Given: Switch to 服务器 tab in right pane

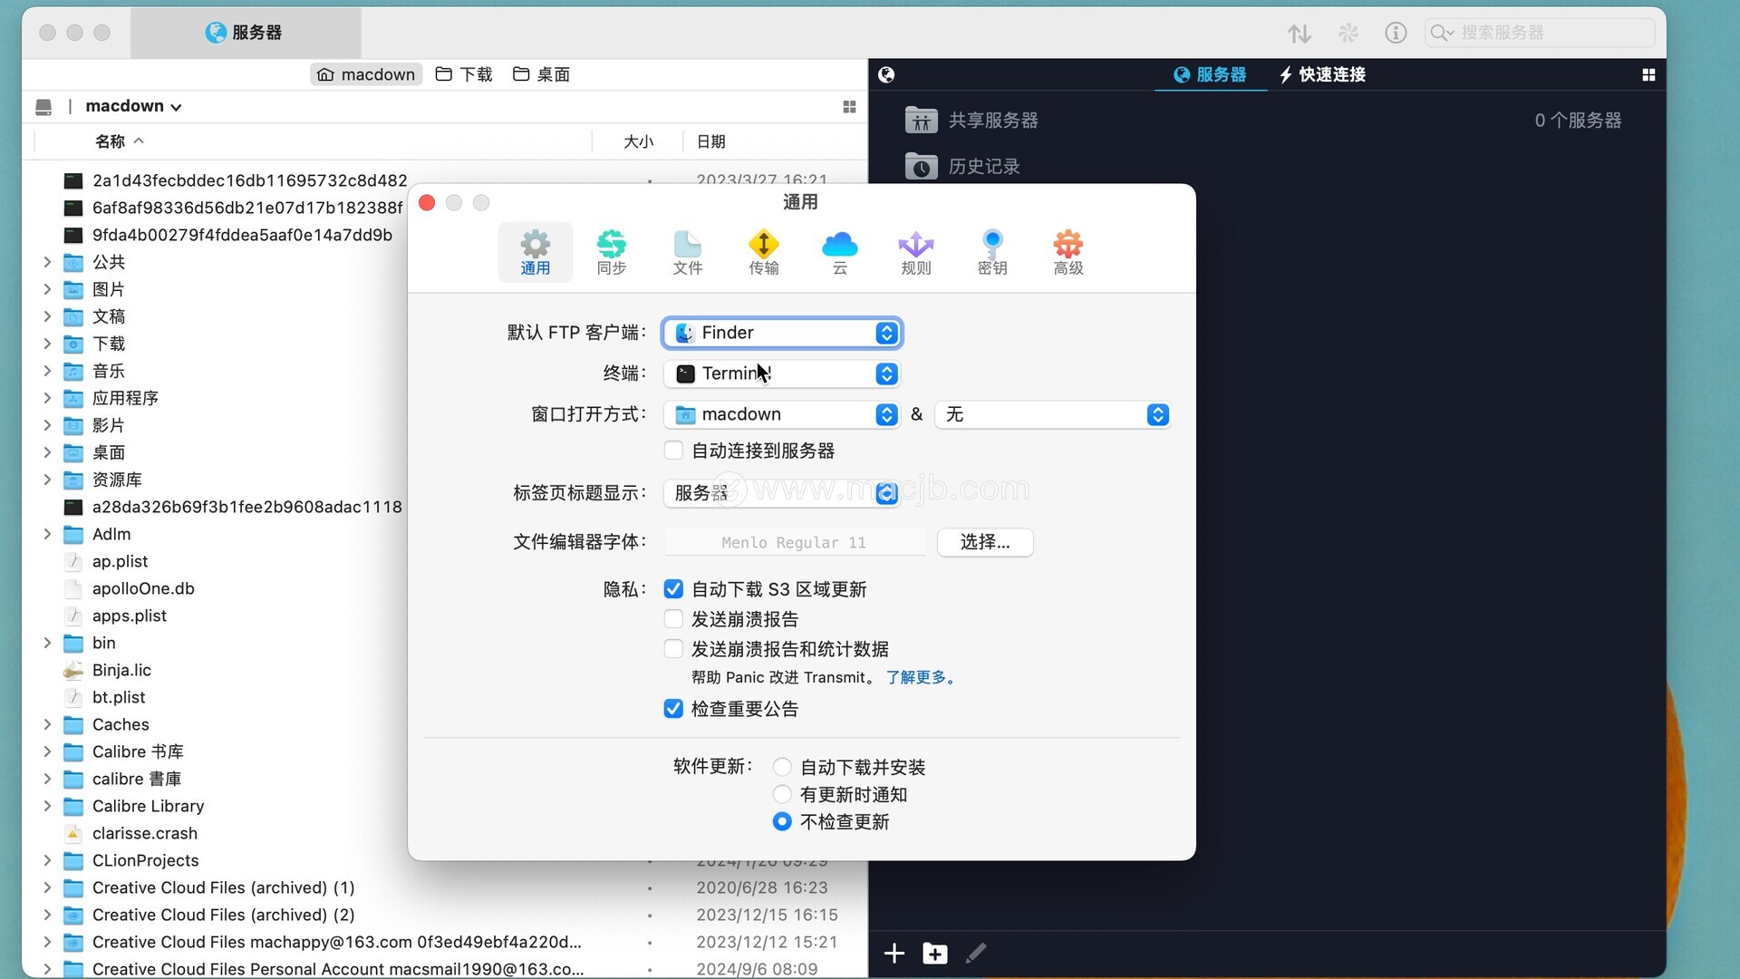Looking at the screenshot, I should click(1210, 74).
